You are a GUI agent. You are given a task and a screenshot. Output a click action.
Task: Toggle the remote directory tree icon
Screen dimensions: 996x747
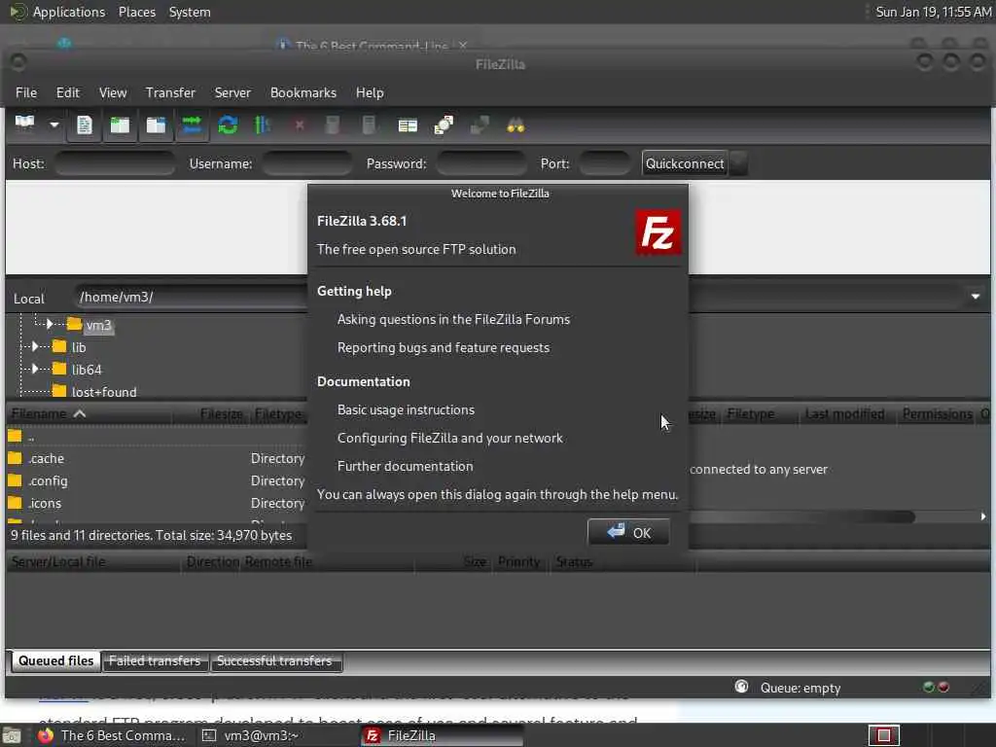[x=156, y=125]
